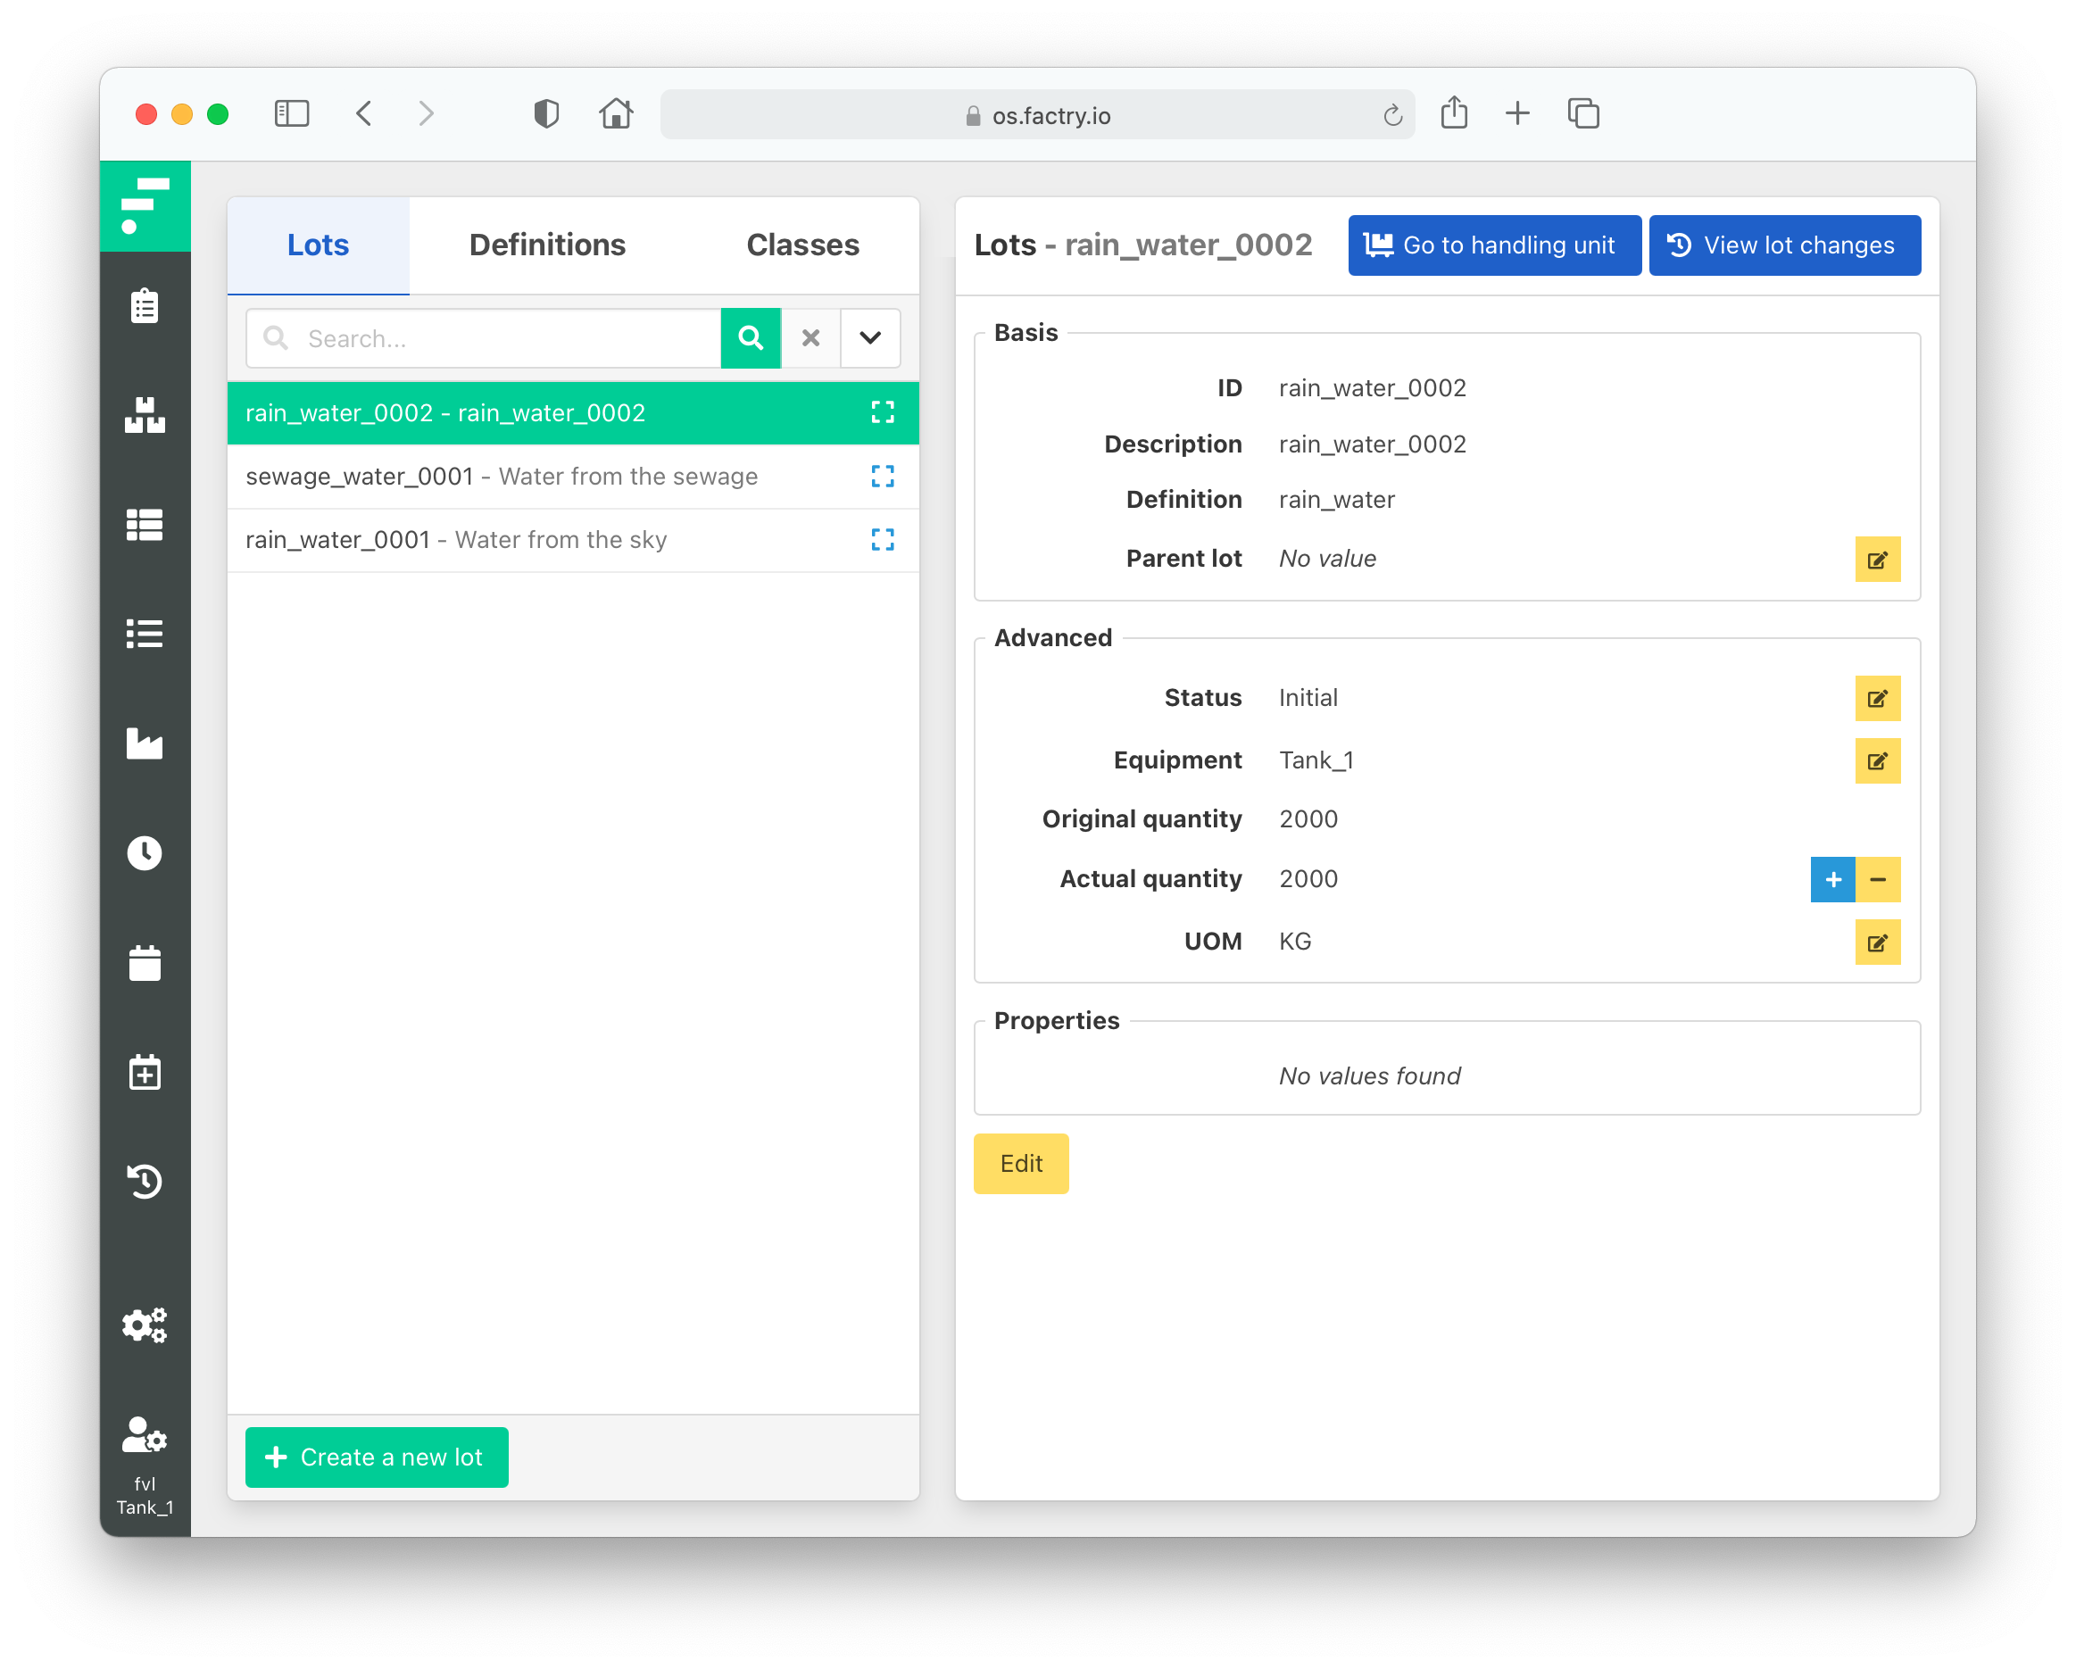Click the plus to increase actual quantity
2076x1669 pixels.
click(x=1832, y=879)
